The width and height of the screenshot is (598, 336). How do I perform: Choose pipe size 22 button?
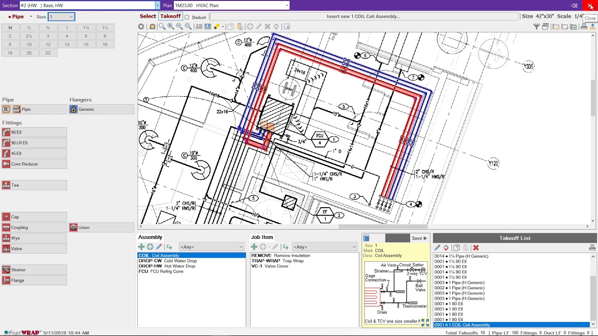[x=48, y=53]
